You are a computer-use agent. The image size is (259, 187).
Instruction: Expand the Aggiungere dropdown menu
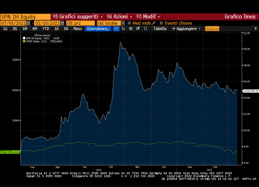(187, 29)
